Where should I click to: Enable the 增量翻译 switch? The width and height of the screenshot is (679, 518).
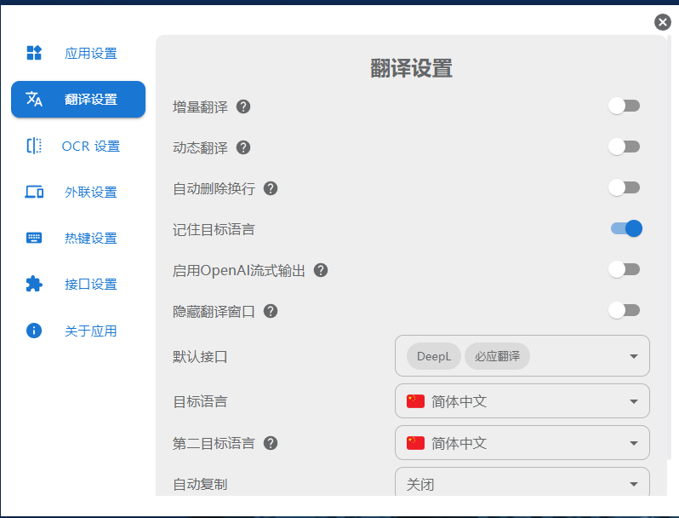point(624,106)
